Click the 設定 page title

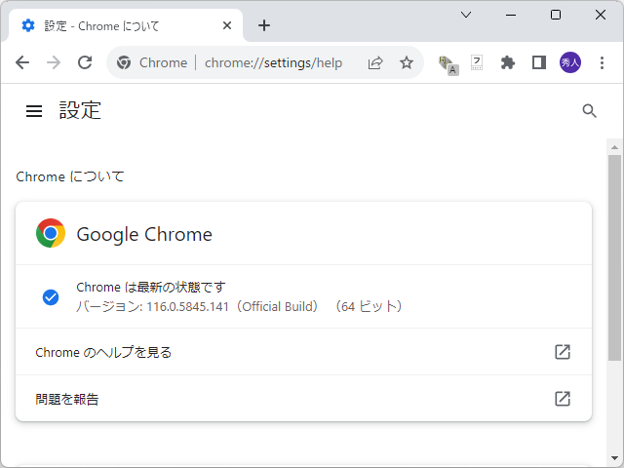click(x=80, y=110)
